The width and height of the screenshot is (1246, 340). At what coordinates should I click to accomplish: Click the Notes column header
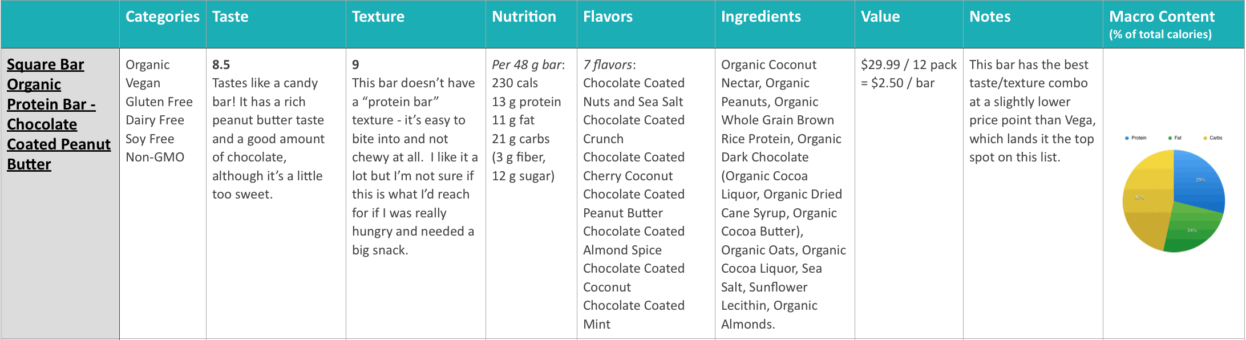point(990,17)
